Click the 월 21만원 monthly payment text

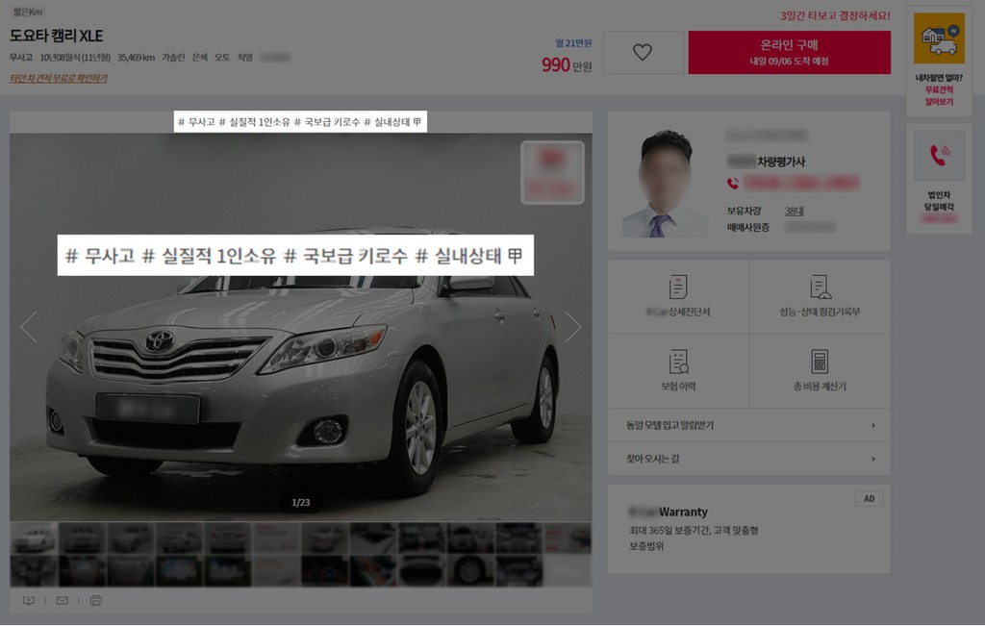573,43
